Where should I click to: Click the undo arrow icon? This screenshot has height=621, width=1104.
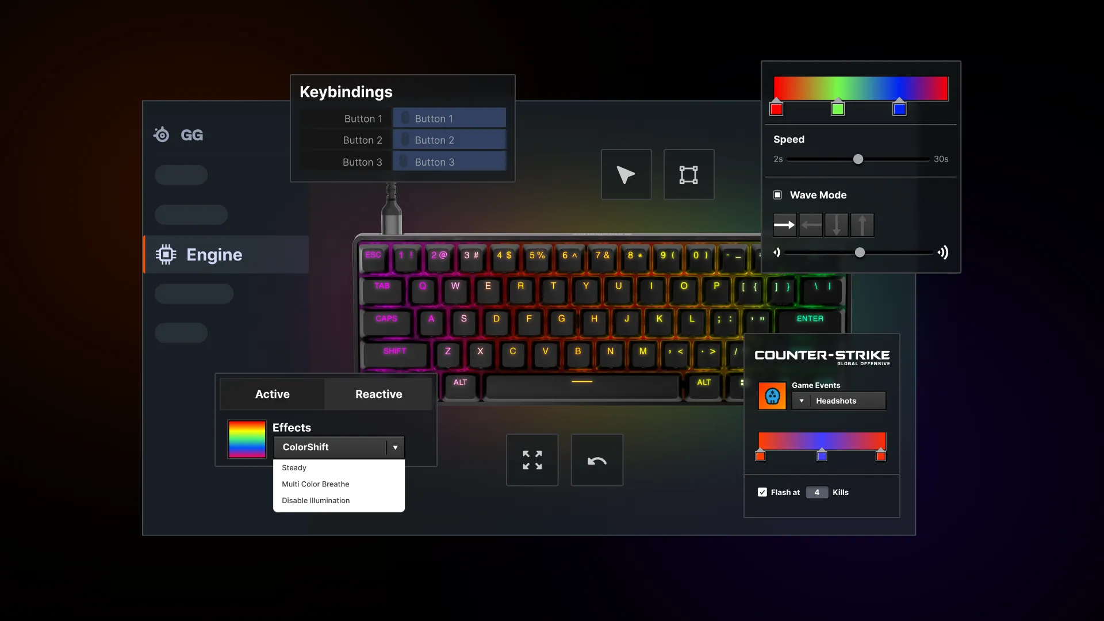pos(597,460)
